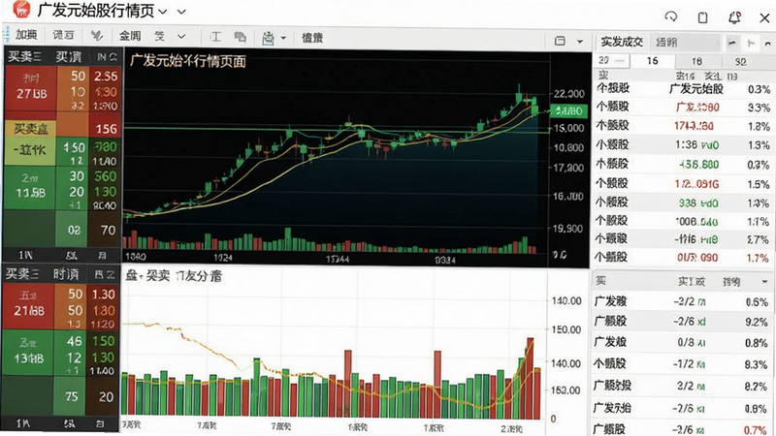Click the '广发元始股' row showing 0.3%
776x436 pixels.
(x=684, y=89)
